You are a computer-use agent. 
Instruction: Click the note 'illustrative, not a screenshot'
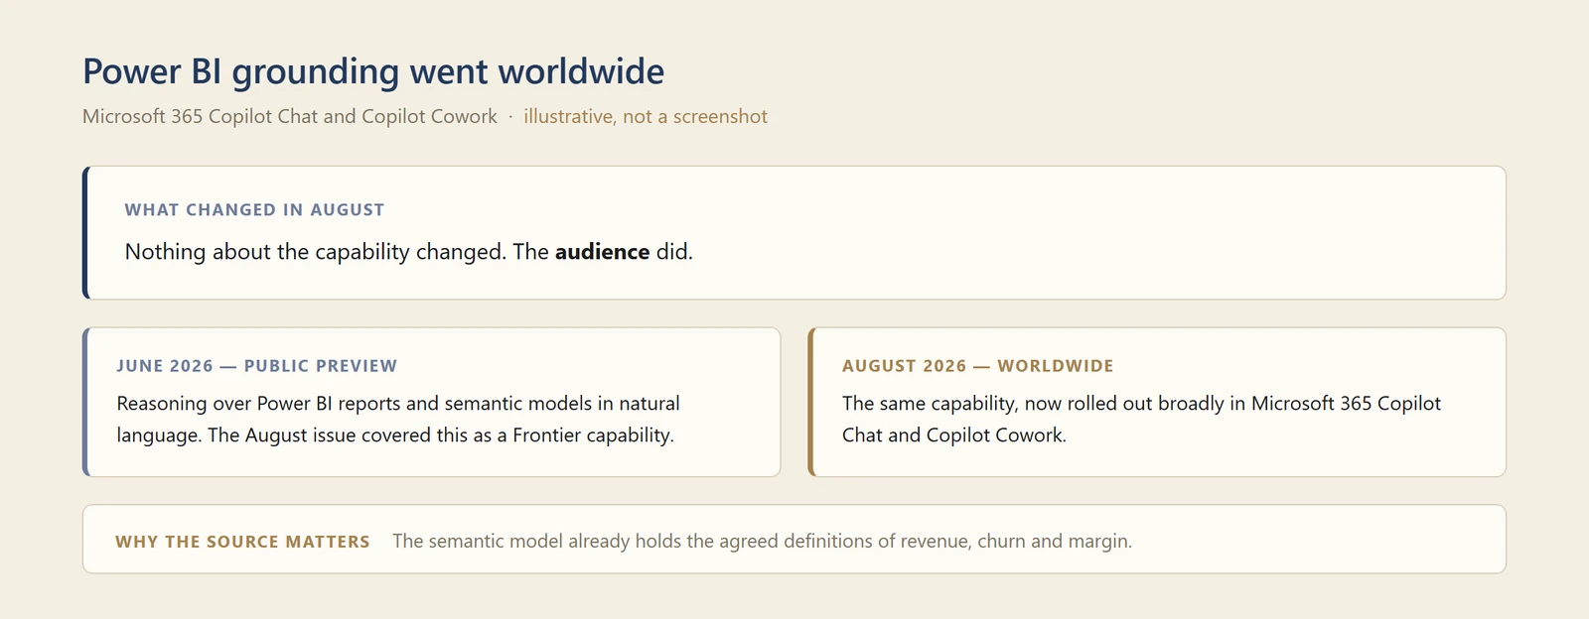[x=646, y=116]
